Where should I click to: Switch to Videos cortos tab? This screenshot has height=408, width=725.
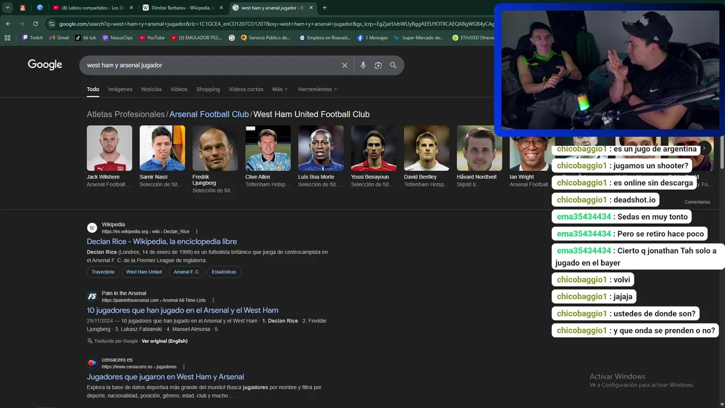(246, 89)
